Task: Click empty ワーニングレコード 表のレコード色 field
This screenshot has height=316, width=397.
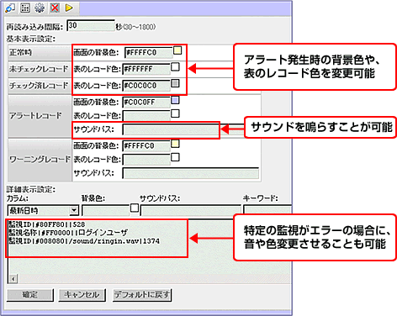Action: click(146, 160)
